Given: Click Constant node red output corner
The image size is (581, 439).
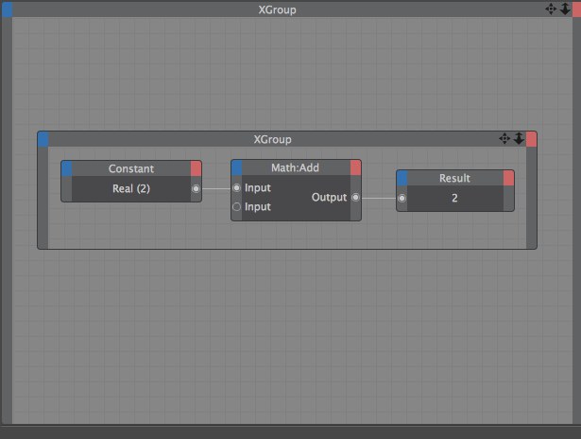Looking at the screenshot, I should 196,168.
